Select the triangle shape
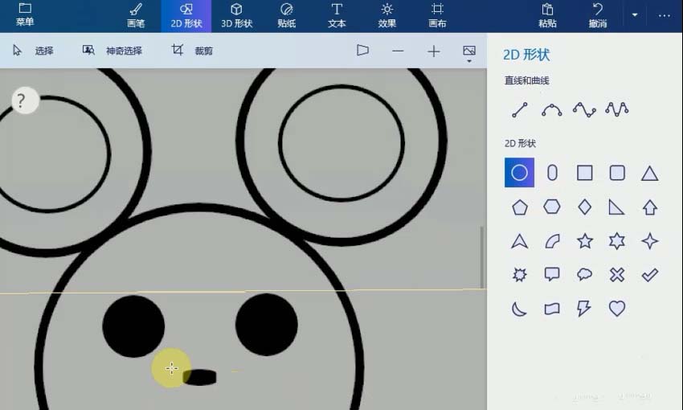Image resolution: width=683 pixels, height=410 pixels. 649,174
